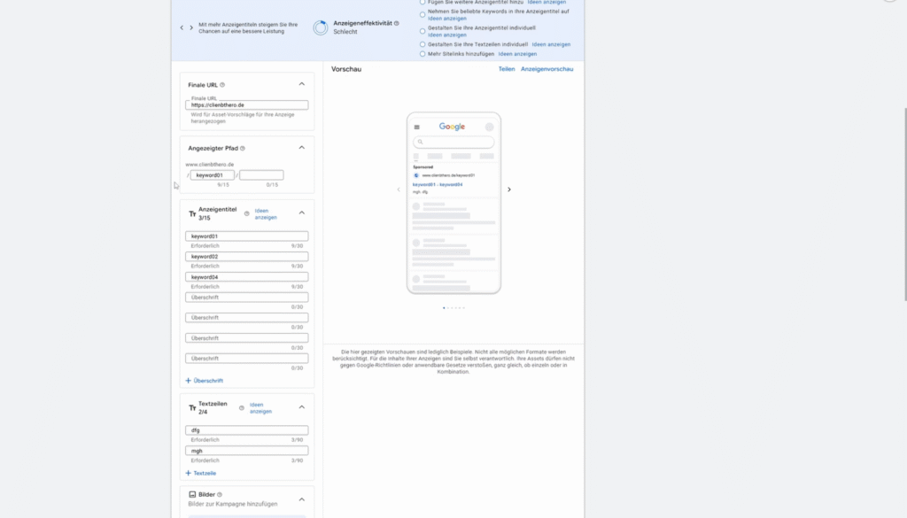907x518 pixels.
Task: Click first path field containing keyword01
Action: pyautogui.click(x=213, y=175)
